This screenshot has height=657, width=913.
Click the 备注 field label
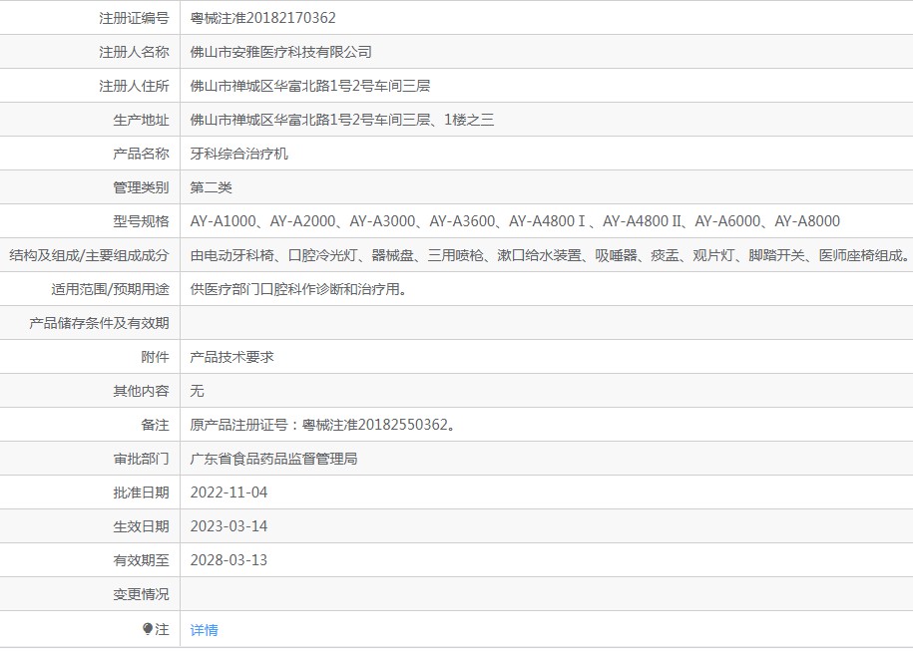coord(155,425)
